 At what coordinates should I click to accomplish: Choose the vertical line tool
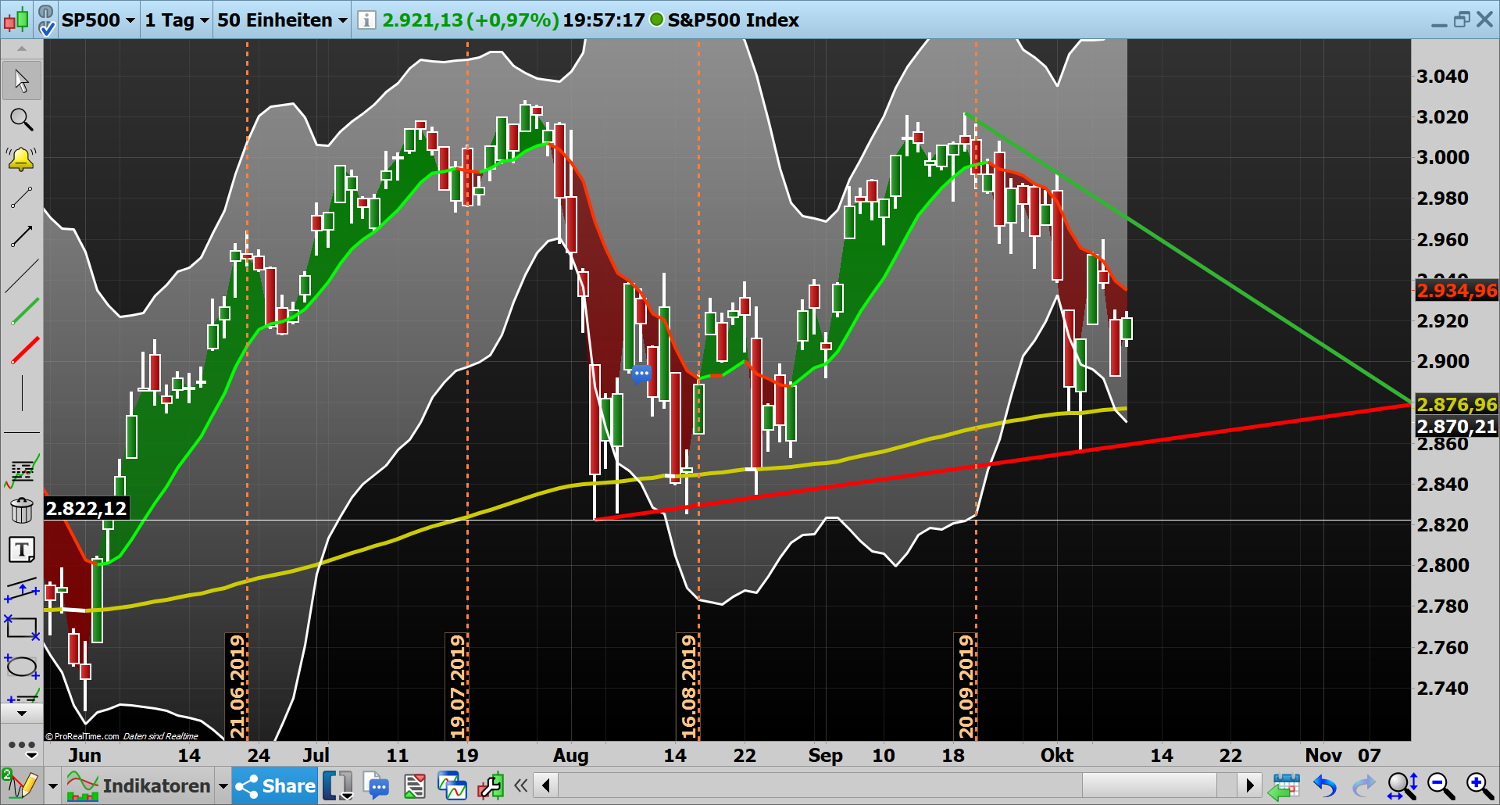coord(22,392)
